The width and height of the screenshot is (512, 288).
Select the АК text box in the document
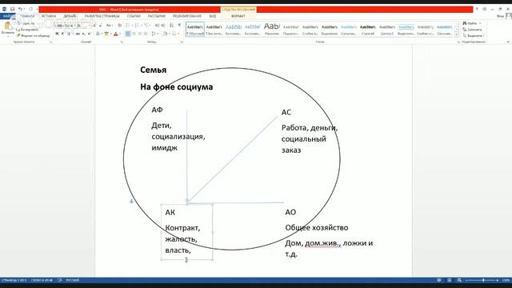click(x=186, y=232)
